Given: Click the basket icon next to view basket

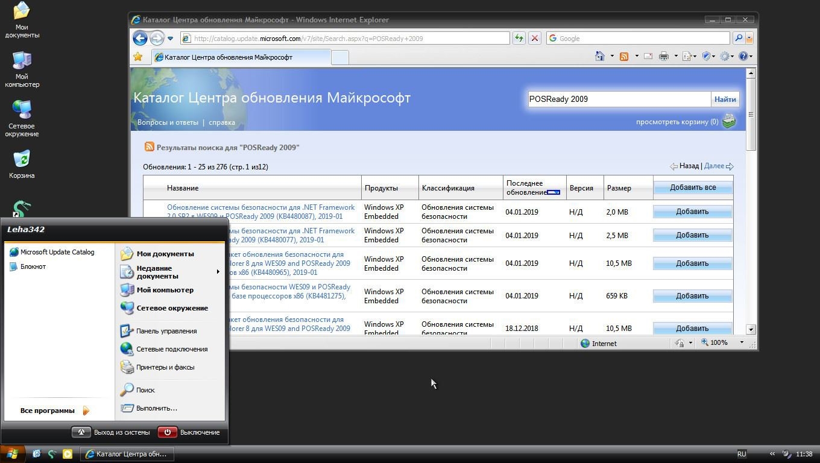Looking at the screenshot, I should coord(729,121).
